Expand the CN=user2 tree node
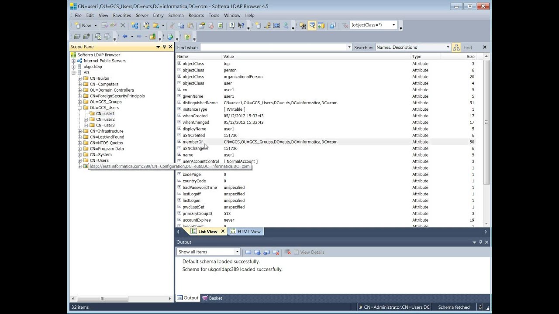The height and width of the screenshot is (314, 559). (86, 119)
